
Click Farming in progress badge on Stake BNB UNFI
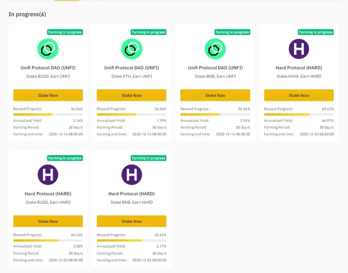coord(232,32)
